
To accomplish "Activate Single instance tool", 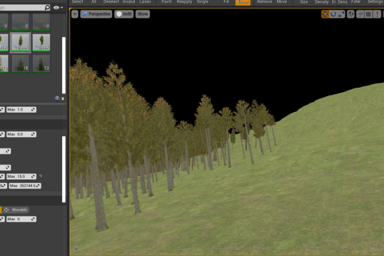I will pyautogui.click(x=202, y=2).
